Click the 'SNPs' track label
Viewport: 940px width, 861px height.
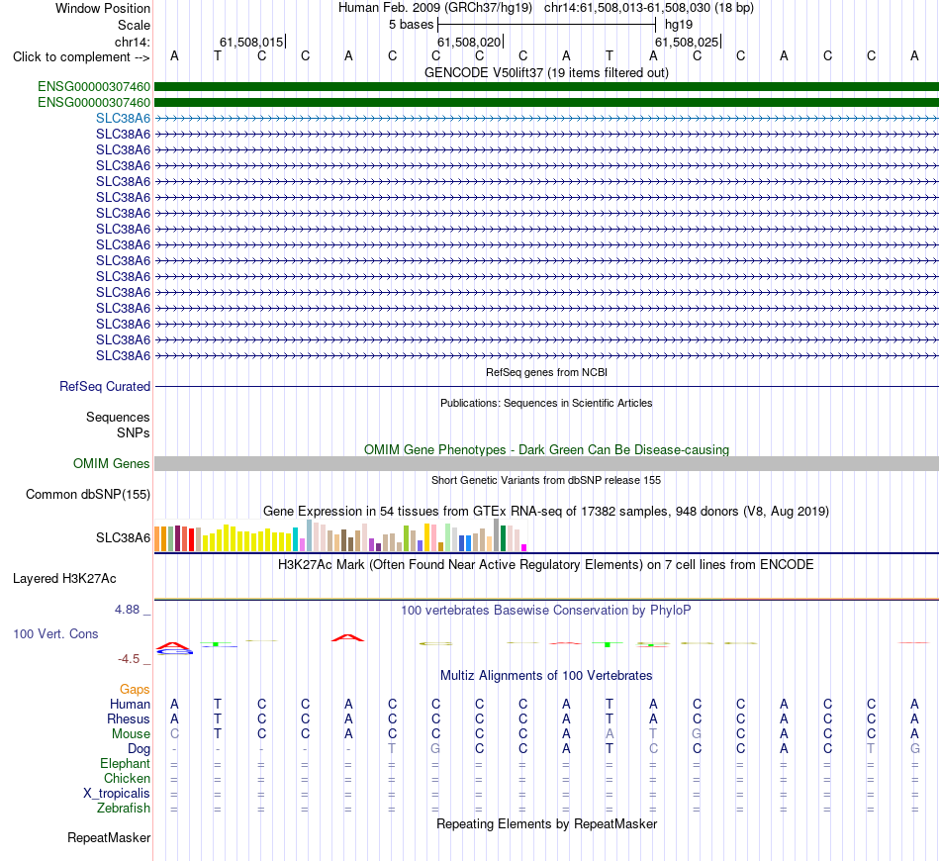(134, 432)
